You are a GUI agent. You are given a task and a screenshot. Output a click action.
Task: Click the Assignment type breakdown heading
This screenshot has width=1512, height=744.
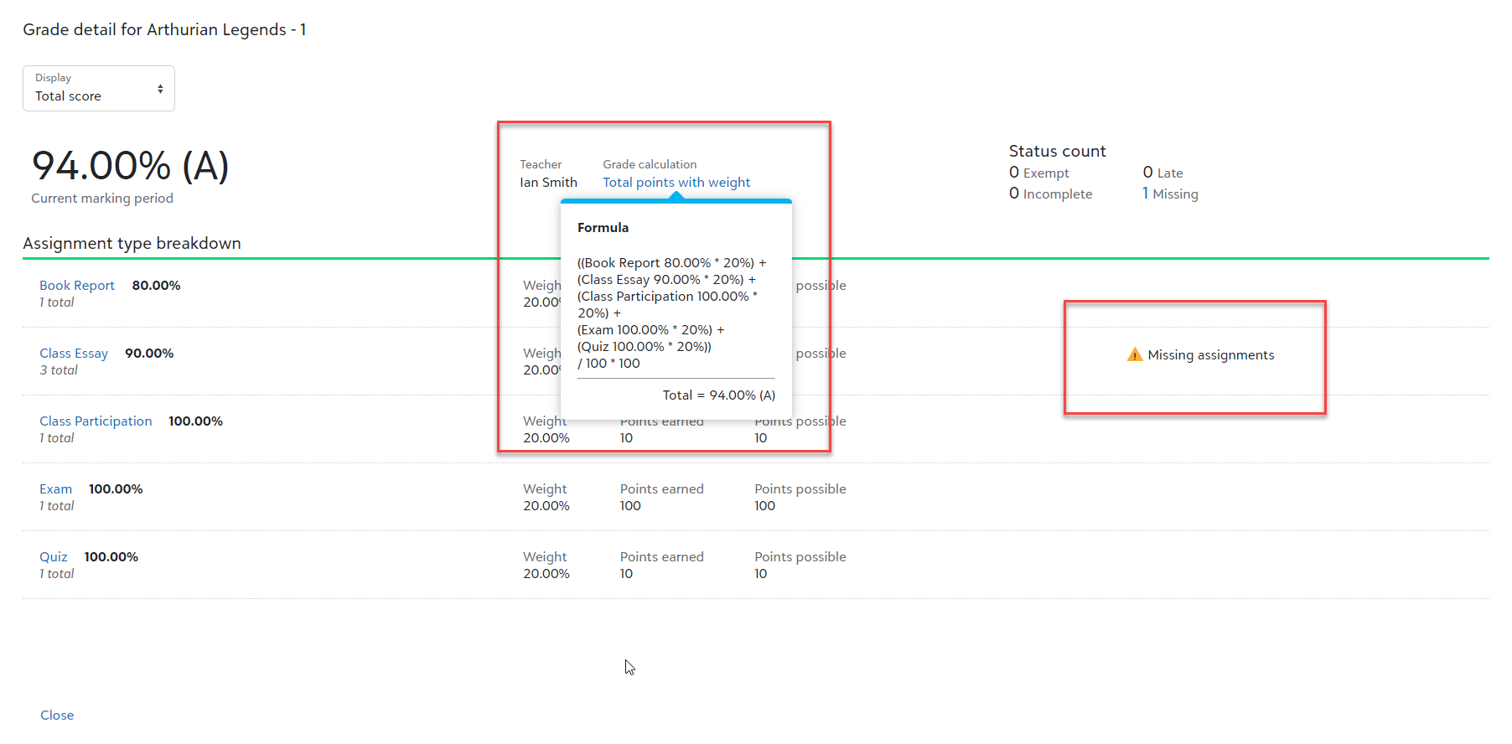[x=132, y=243]
